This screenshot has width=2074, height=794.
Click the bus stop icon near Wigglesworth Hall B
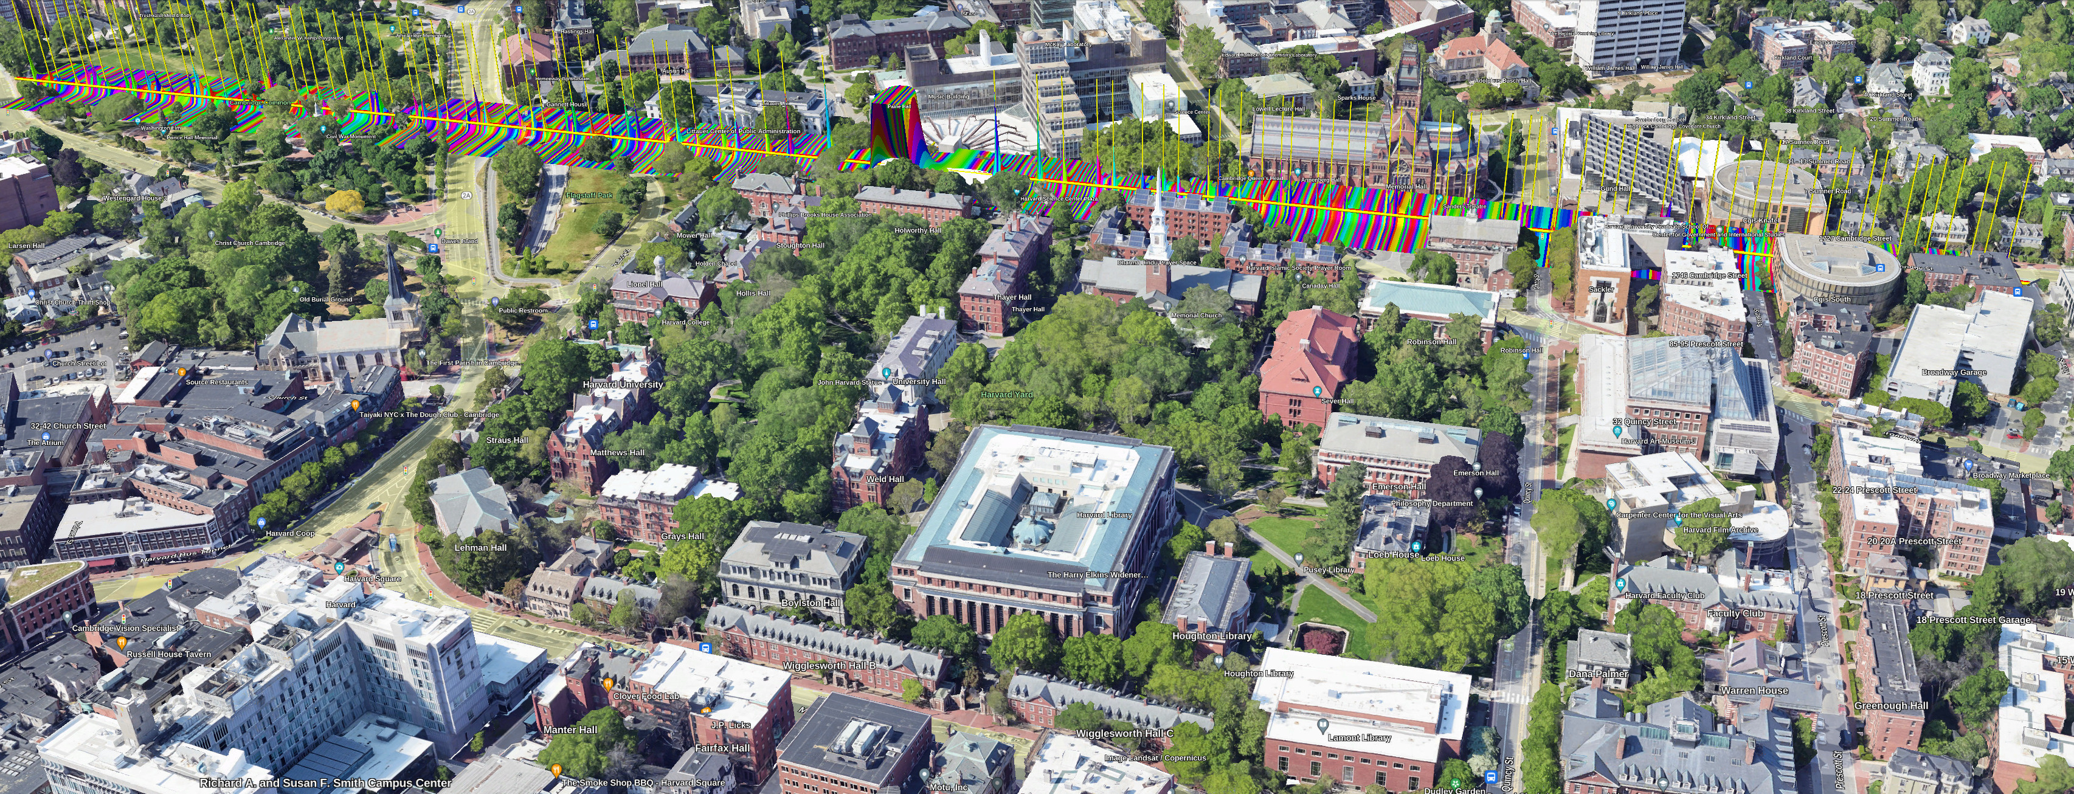706,647
